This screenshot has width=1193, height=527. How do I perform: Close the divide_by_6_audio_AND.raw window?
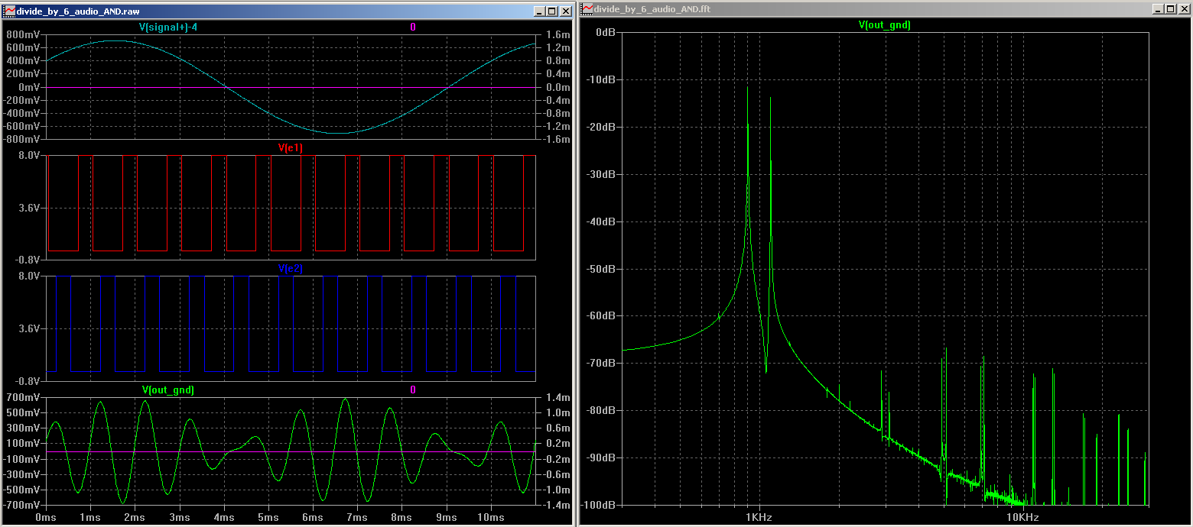(565, 11)
